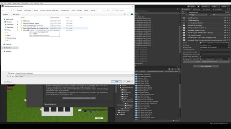The width and height of the screenshot is (231, 129).
Task: Sort by the Name column header
Action: pyautogui.click(x=22, y=18)
